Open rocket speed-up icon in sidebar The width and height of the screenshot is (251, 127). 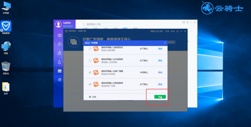(x=60, y=62)
